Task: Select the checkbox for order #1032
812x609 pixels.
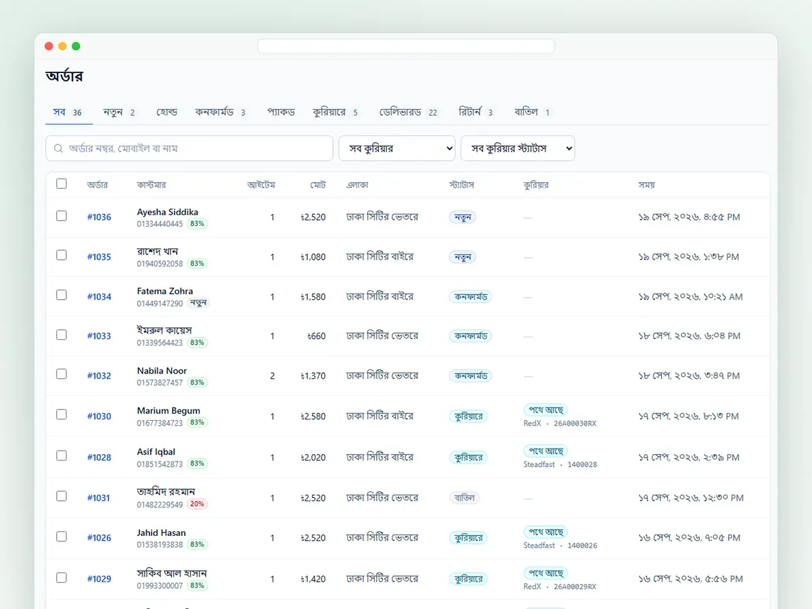Action: 62,374
